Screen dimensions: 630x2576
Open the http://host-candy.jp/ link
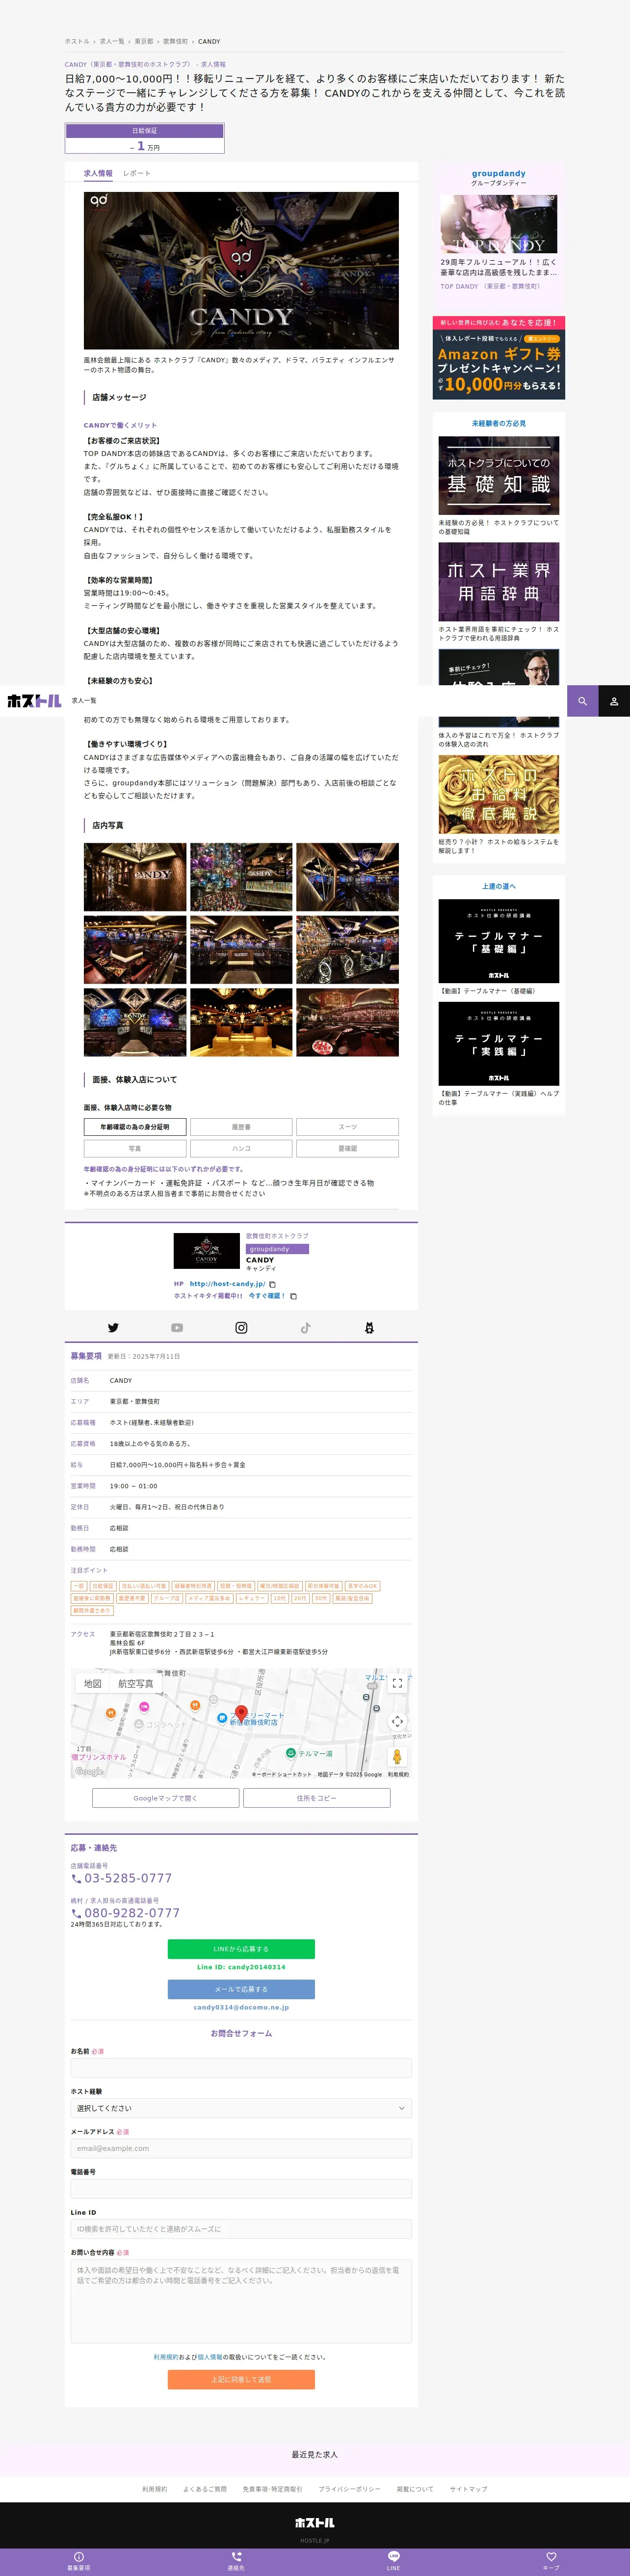tap(227, 1284)
